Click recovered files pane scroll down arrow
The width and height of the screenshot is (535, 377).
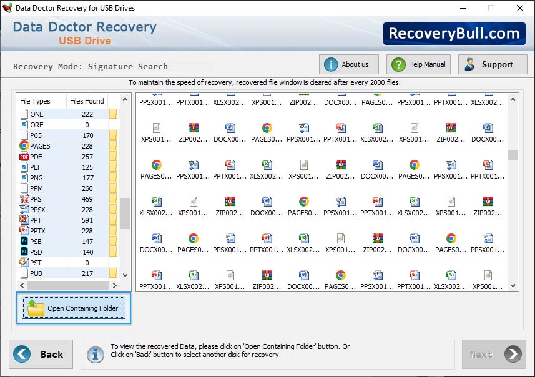(513, 286)
